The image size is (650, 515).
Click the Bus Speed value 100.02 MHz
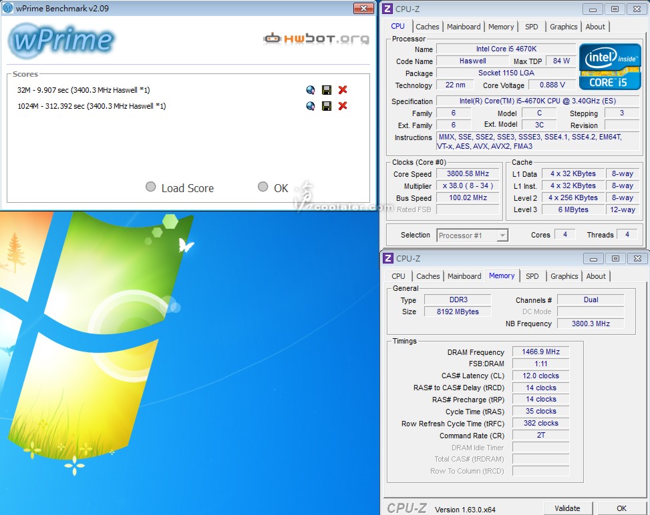click(468, 198)
